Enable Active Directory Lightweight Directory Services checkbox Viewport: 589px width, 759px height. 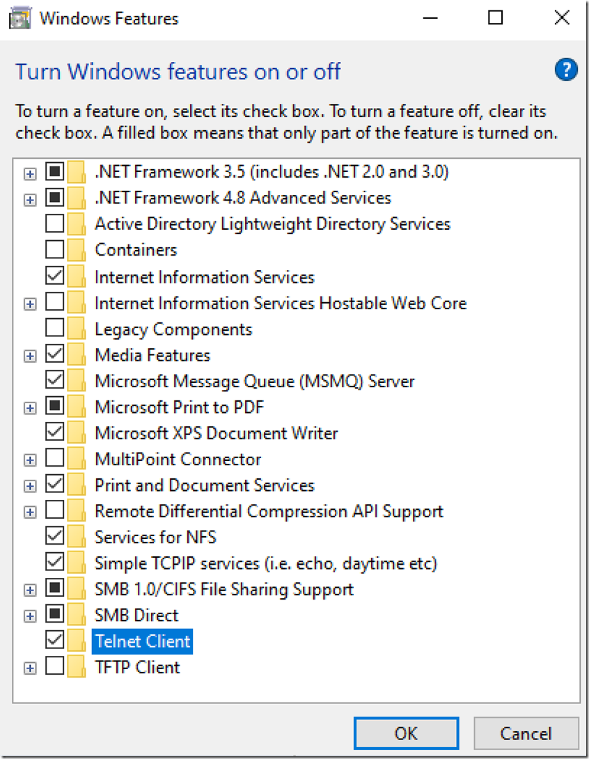point(55,224)
